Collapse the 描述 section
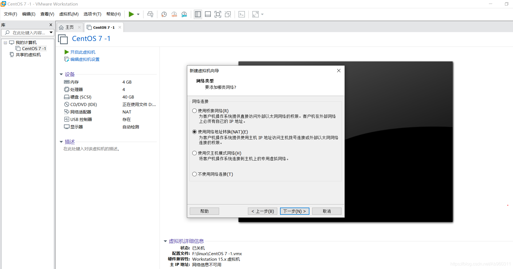513x269 pixels. point(61,142)
